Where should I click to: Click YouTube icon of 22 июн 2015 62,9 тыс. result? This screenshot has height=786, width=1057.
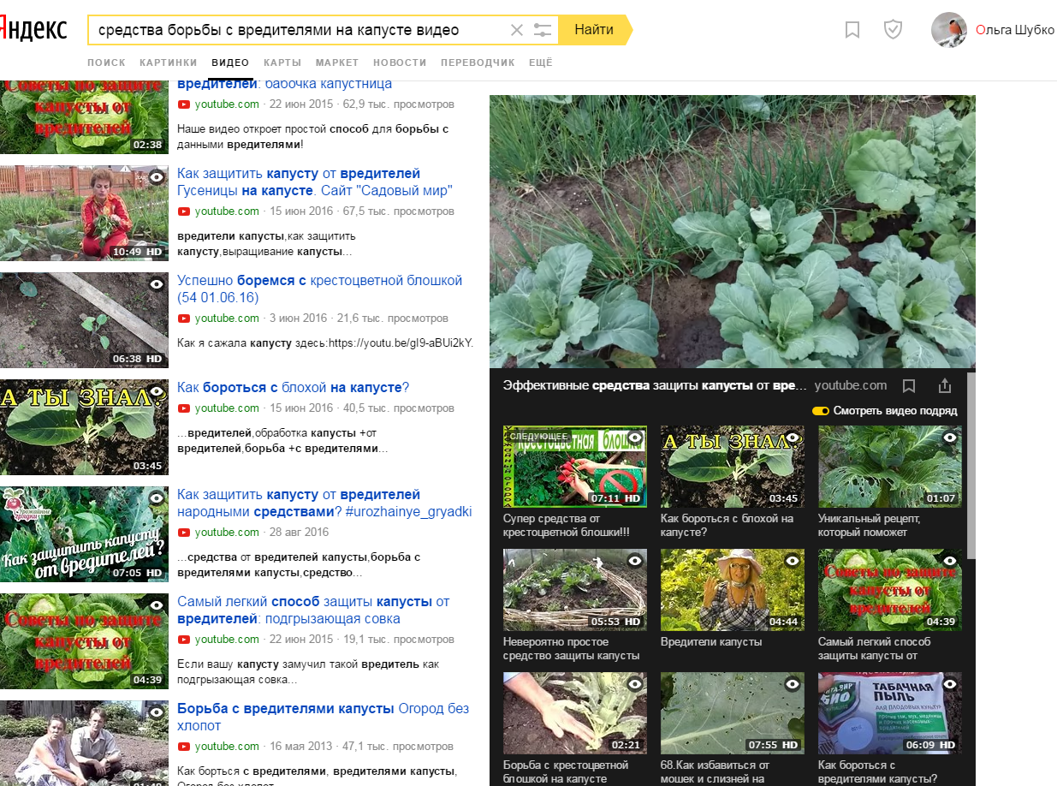(183, 104)
